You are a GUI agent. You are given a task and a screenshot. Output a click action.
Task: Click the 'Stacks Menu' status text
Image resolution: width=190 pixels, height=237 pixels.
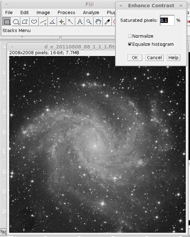[16, 31]
